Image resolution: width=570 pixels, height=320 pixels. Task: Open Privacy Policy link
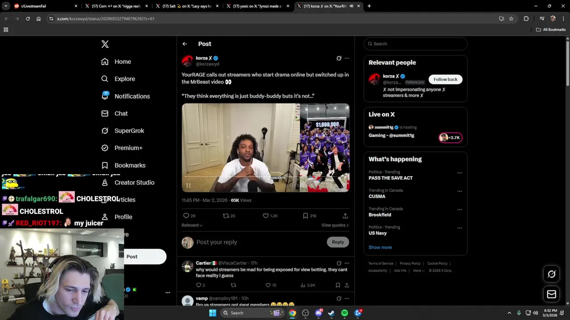click(410, 264)
